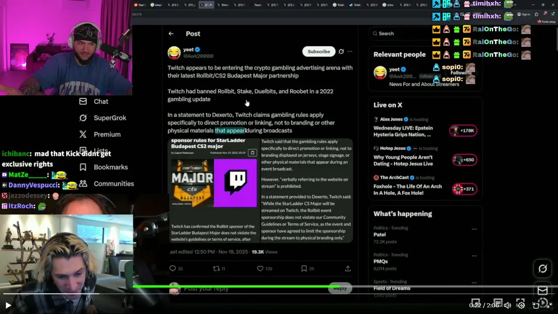The height and width of the screenshot is (314, 558).
Task: Open the Alex Jones live broadcast
Action: 403,131
